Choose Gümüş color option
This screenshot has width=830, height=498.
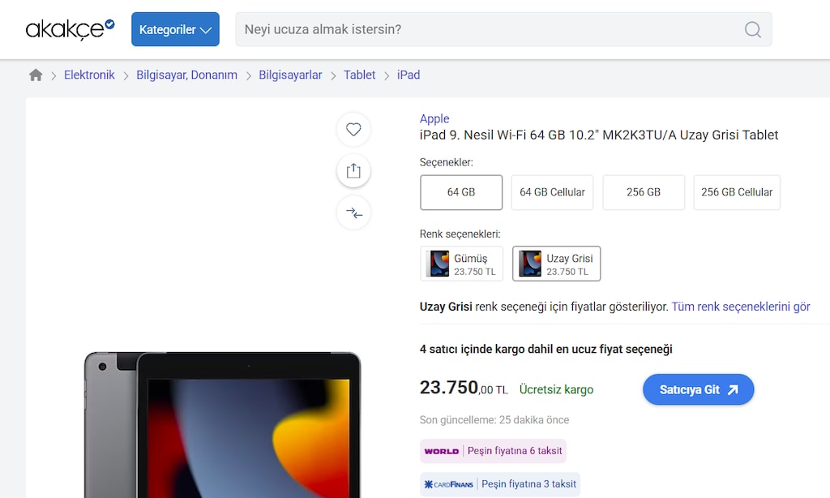pos(461,264)
